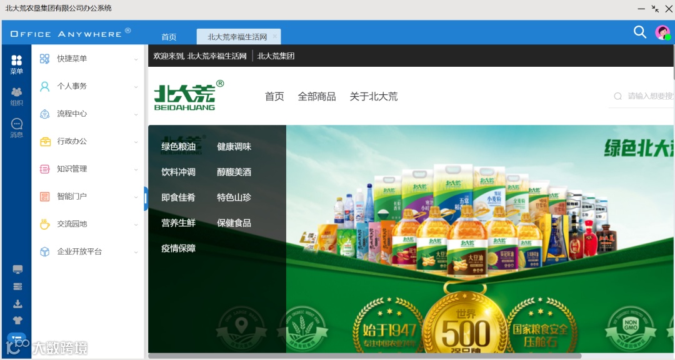Open the 北大荒集团 link in black bar
Image resolution: width=675 pixels, height=360 pixels.
coord(276,56)
